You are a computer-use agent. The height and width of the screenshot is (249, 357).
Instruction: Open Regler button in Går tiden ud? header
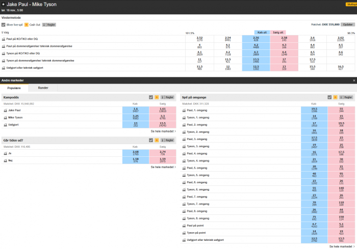pos(168,141)
